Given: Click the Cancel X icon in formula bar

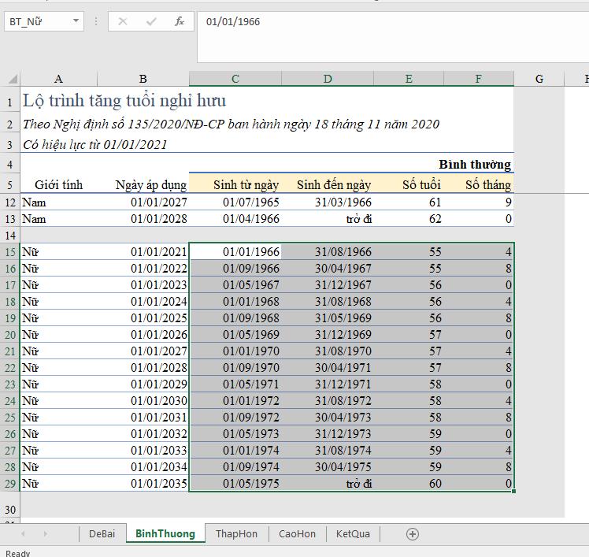Looking at the screenshot, I should coord(123,21).
